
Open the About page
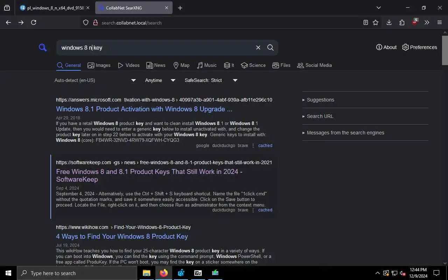coord(386,47)
